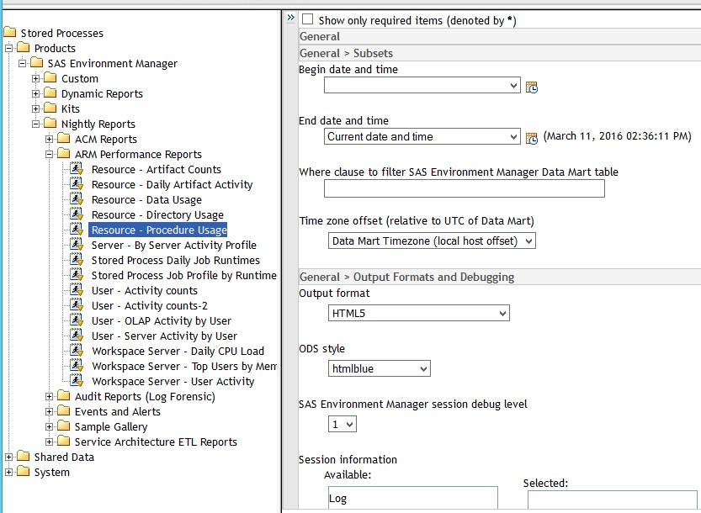Screen dimensions: 701x513
Task: Select Resource - Data Usage report
Action: point(146,200)
